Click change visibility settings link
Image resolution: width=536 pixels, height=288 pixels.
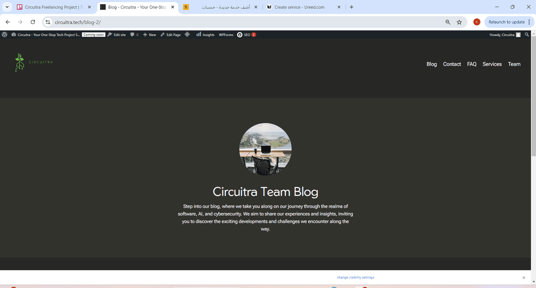pos(355,278)
